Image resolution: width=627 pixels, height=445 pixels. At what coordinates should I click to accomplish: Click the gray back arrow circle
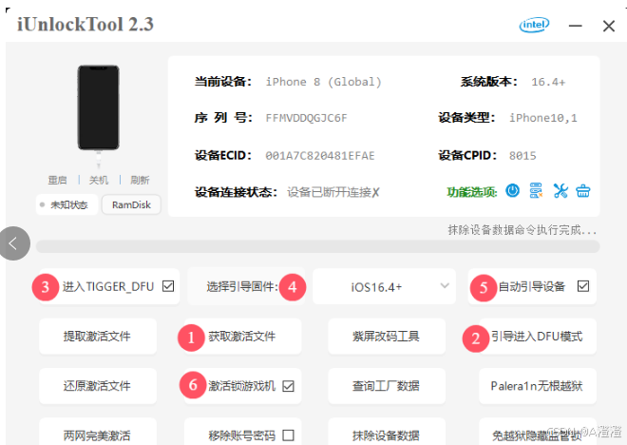click(x=14, y=243)
